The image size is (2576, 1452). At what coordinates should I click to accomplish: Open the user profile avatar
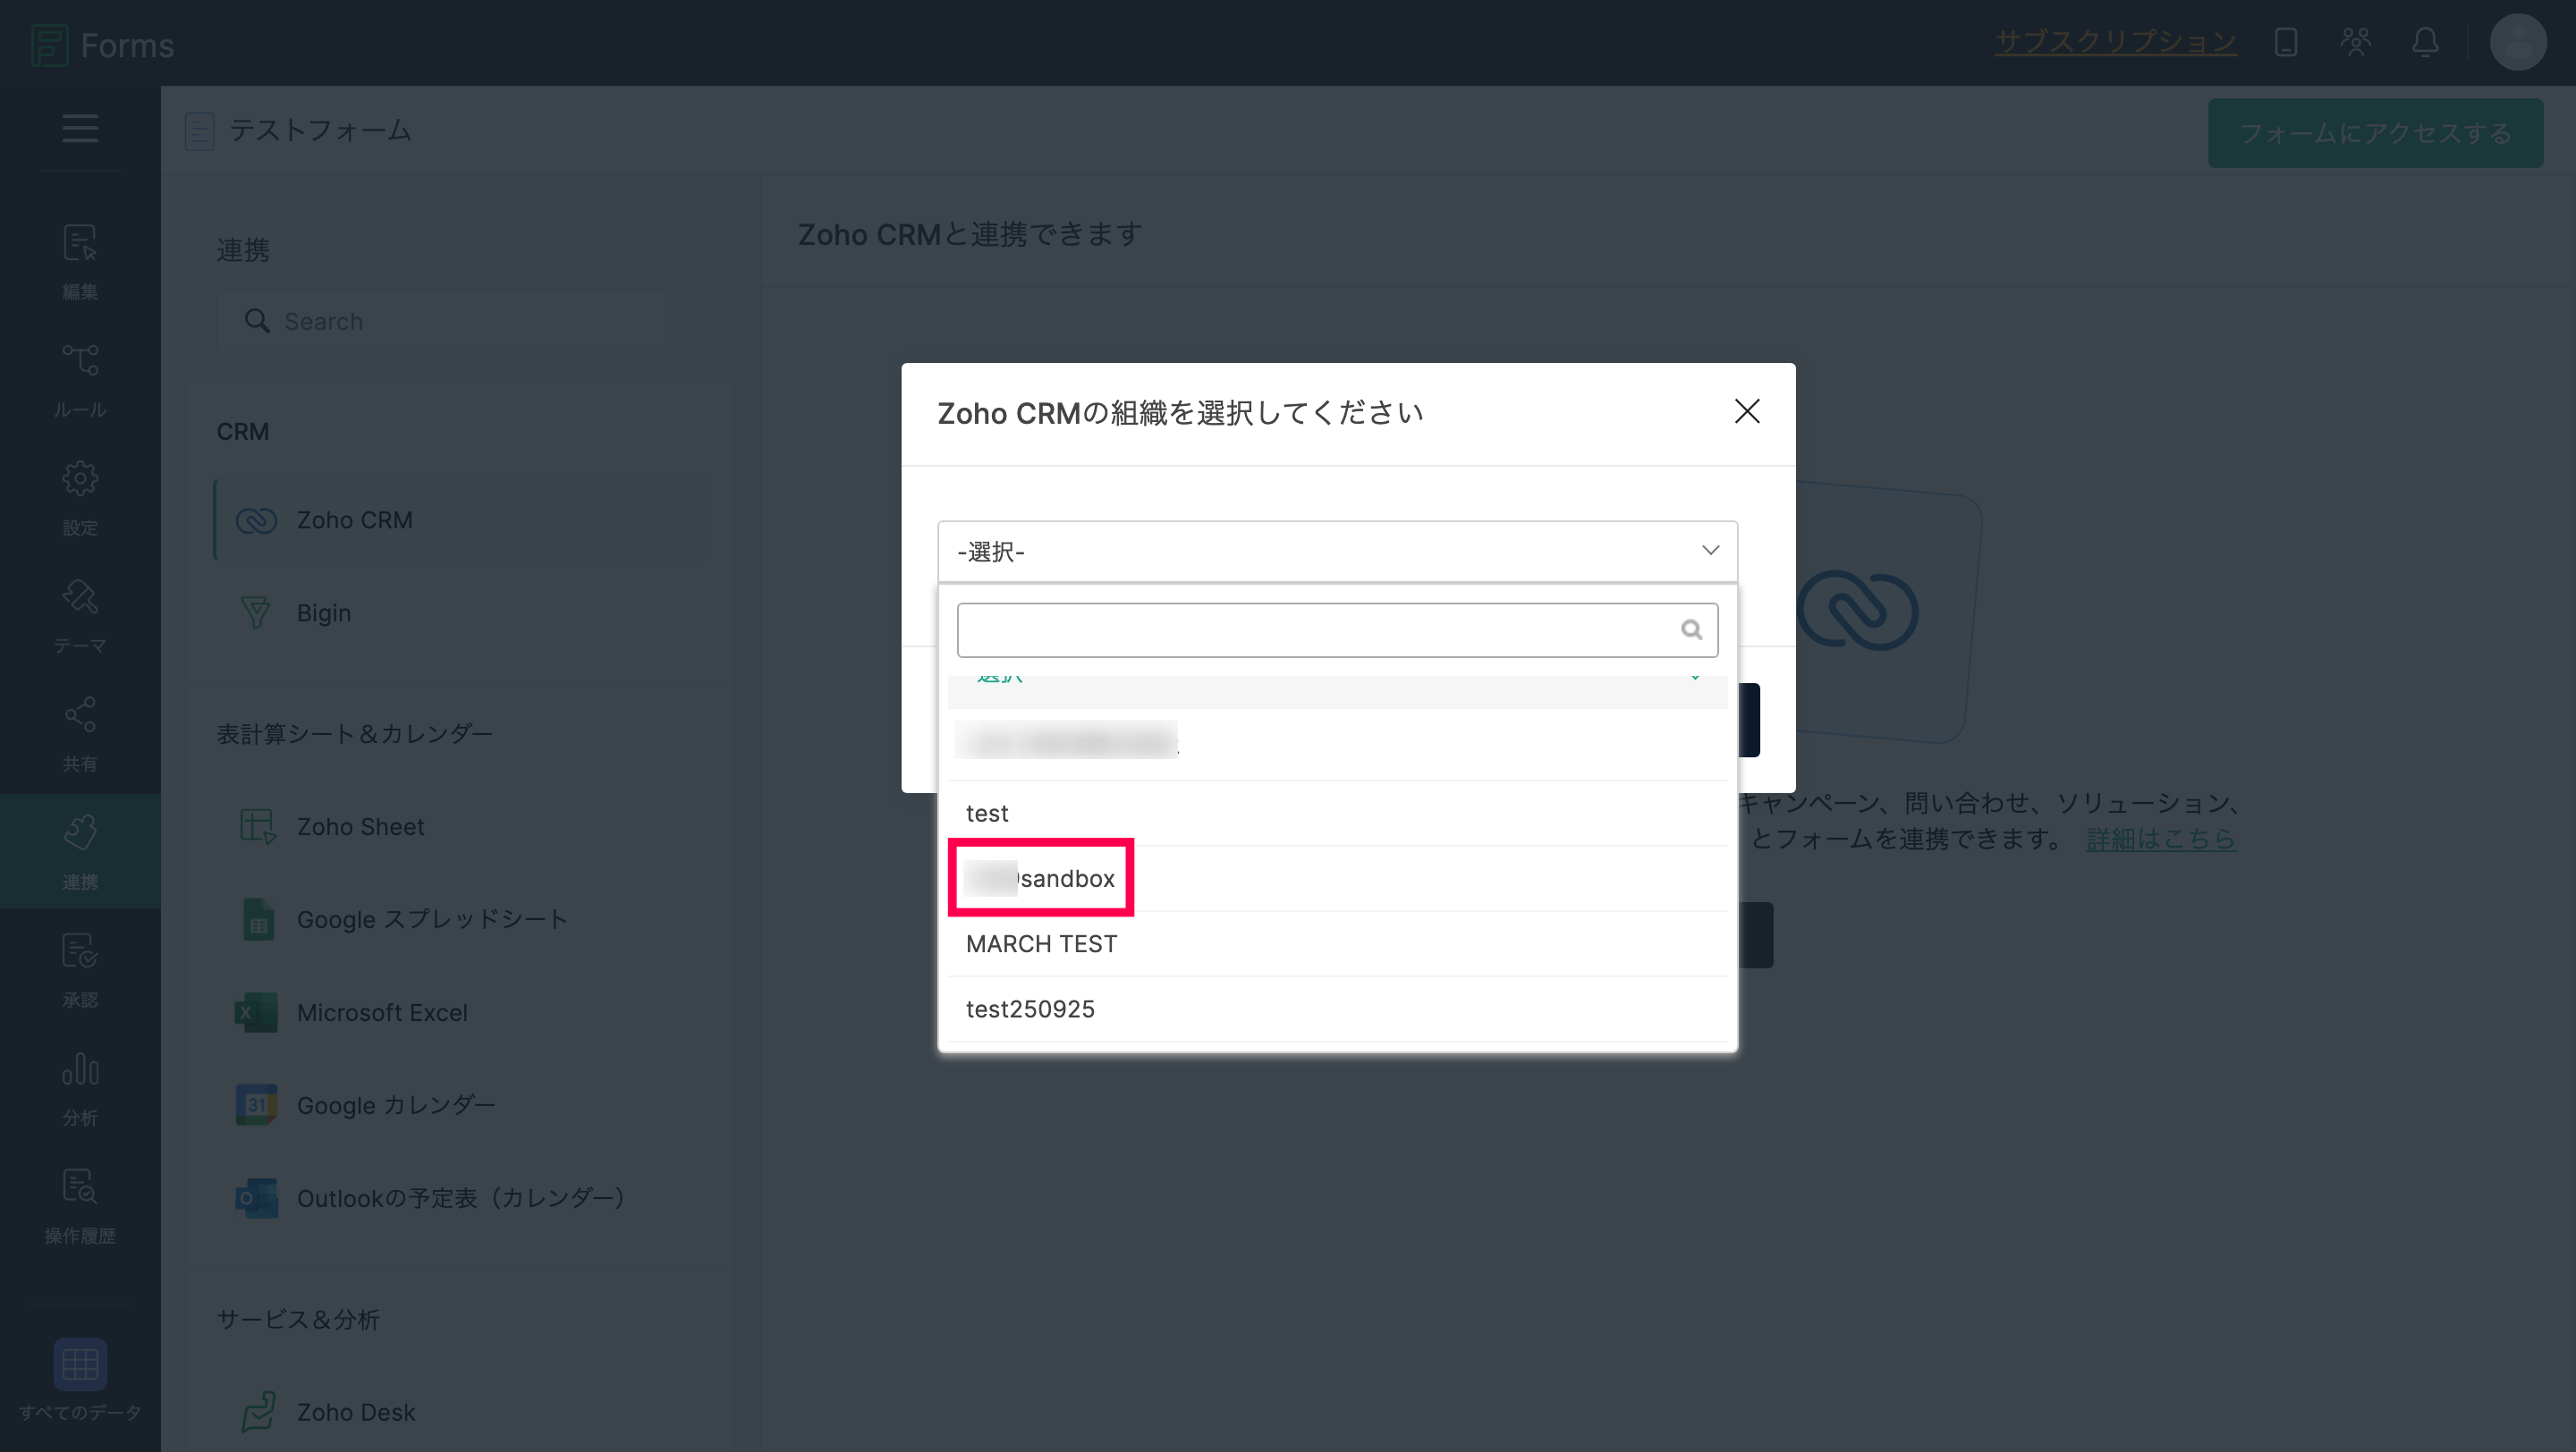pyautogui.click(x=2518, y=42)
